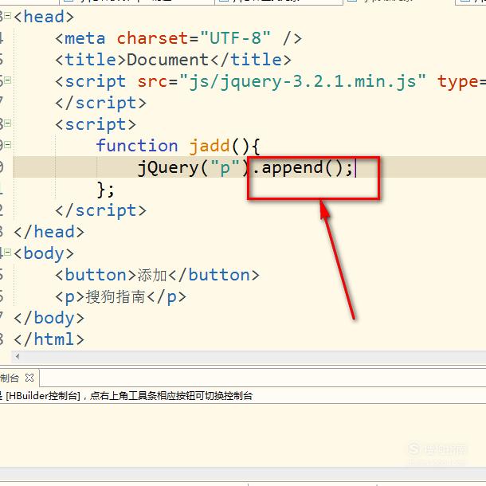Select the console panel tab label
This screenshot has width=486, height=486.
tap(10, 378)
